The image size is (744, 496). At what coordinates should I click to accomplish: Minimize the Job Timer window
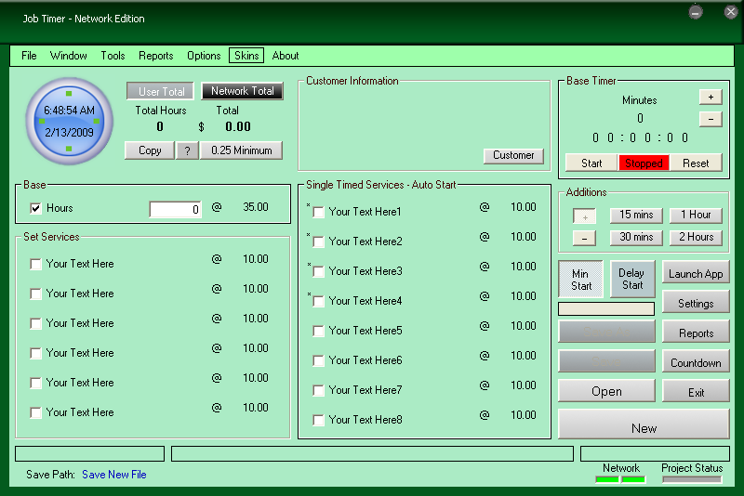tap(696, 12)
